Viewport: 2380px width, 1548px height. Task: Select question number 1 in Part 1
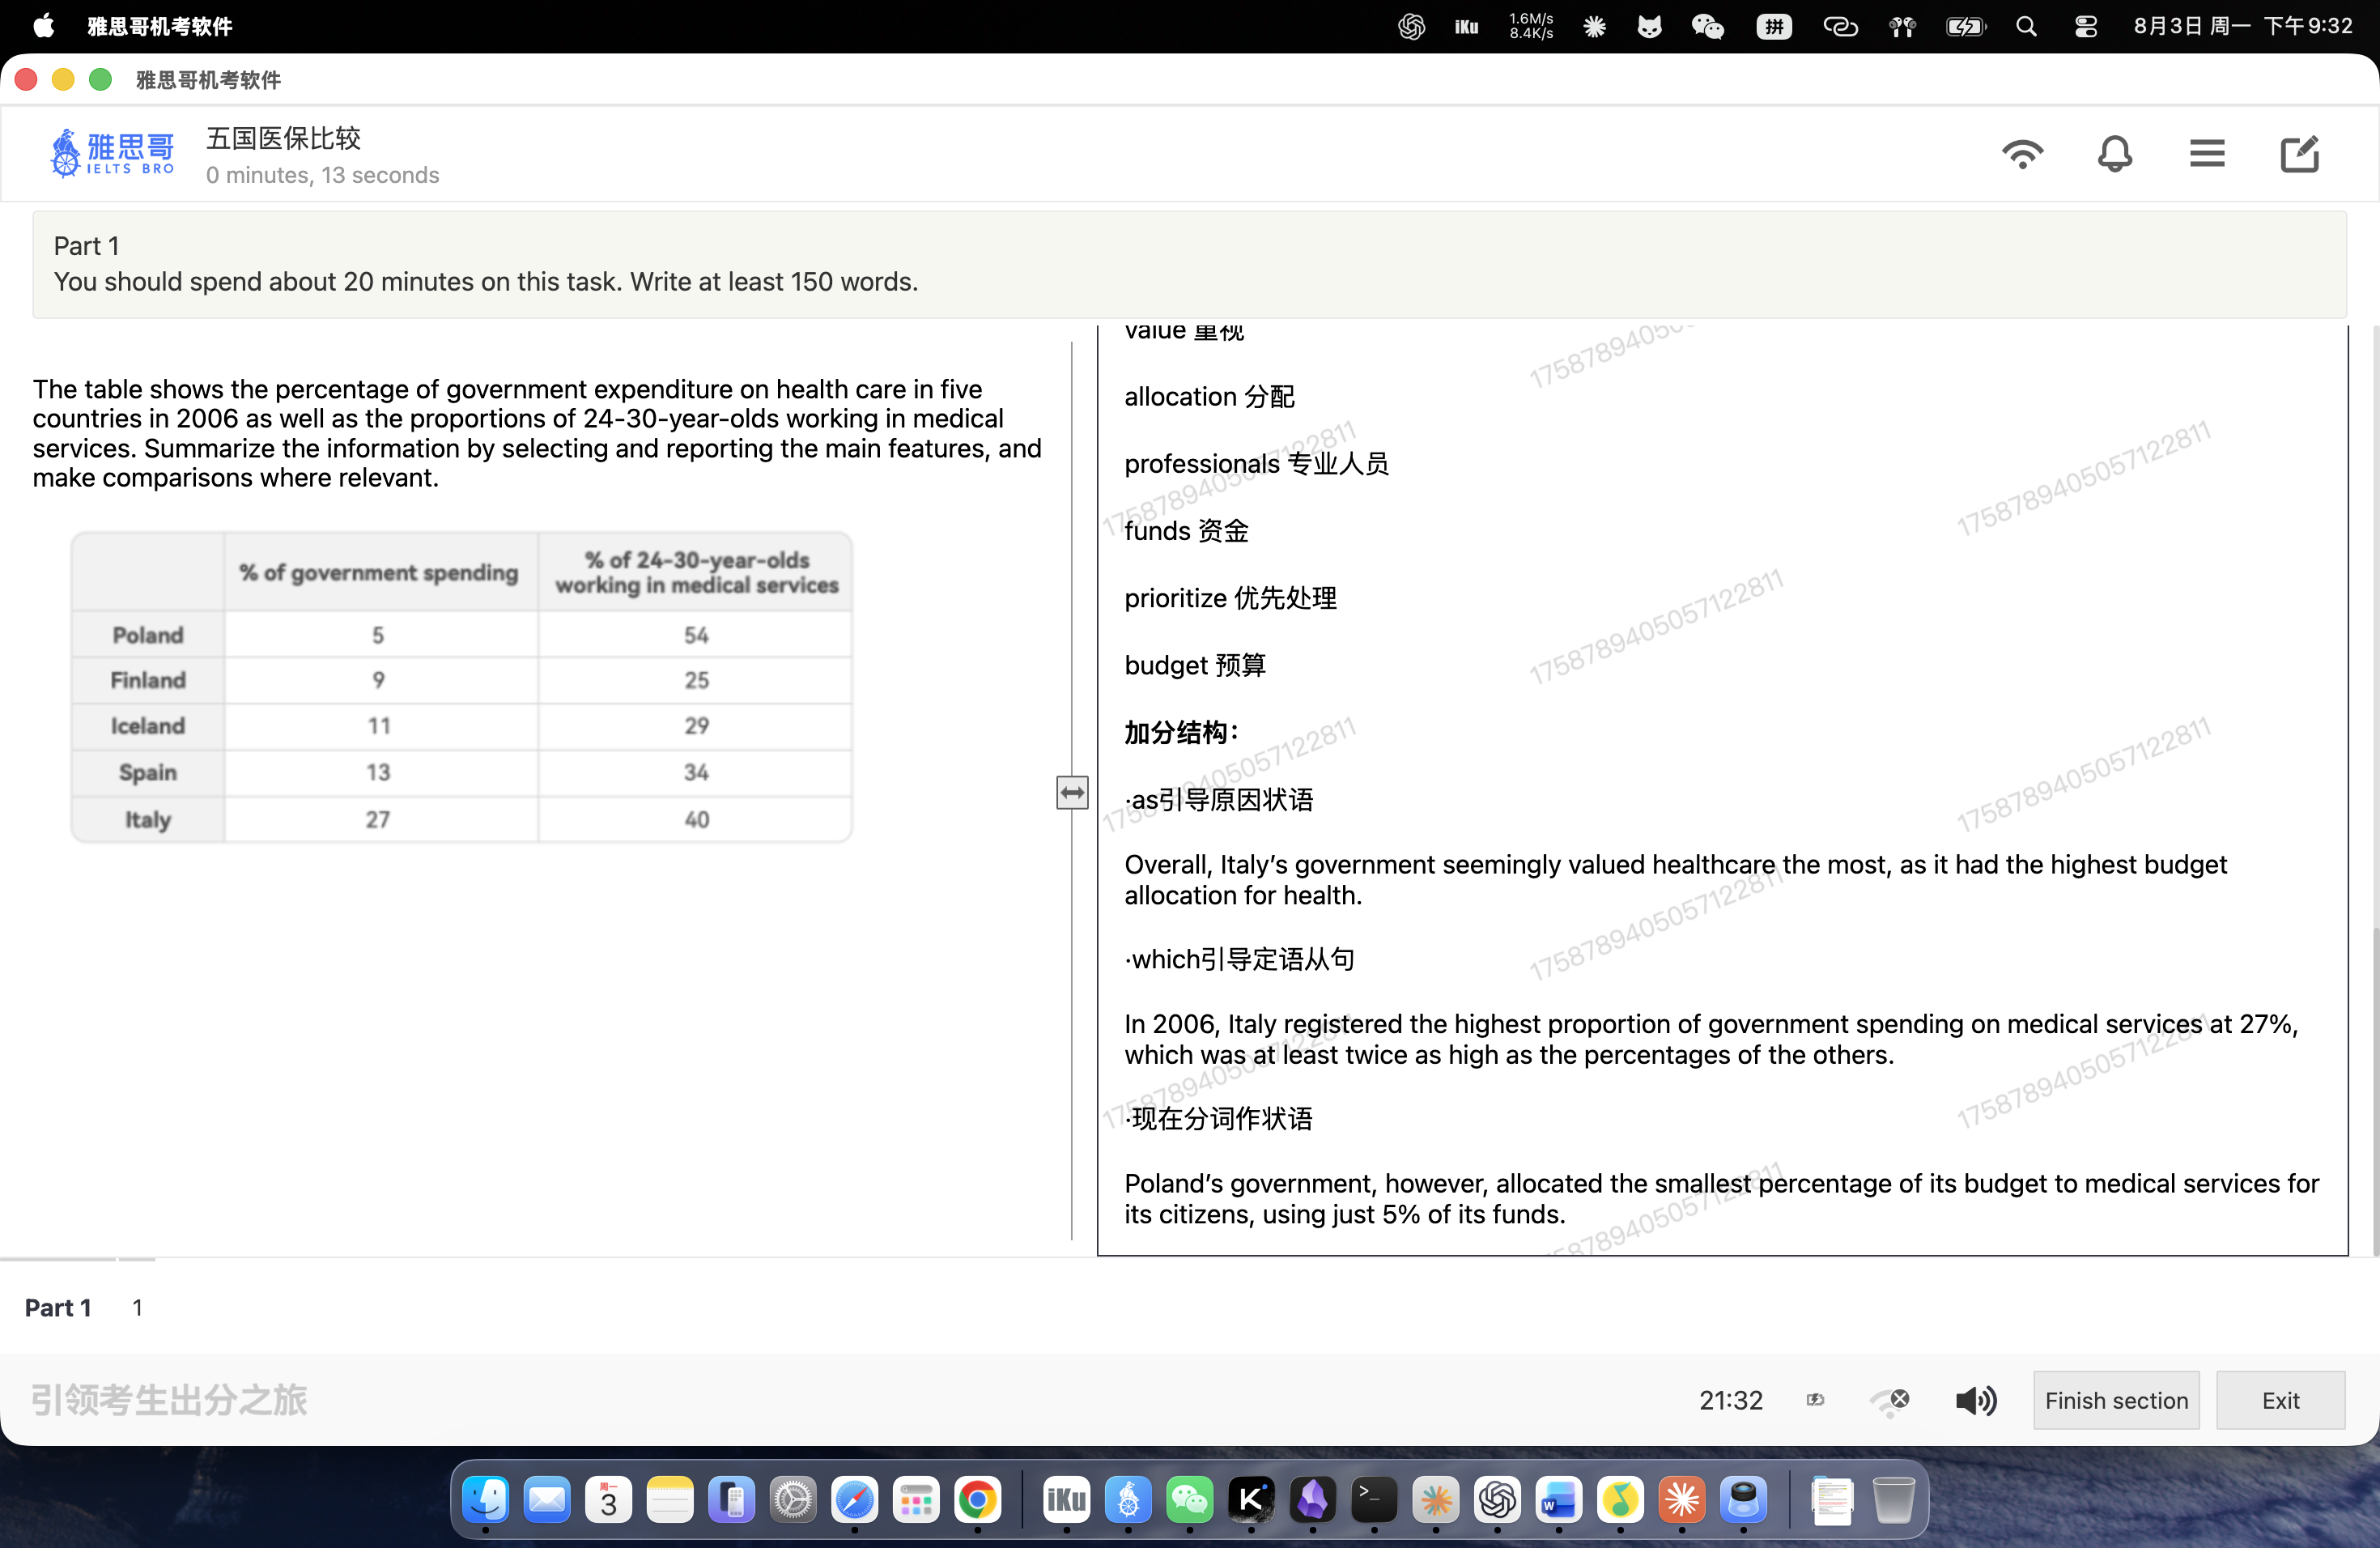tap(137, 1307)
